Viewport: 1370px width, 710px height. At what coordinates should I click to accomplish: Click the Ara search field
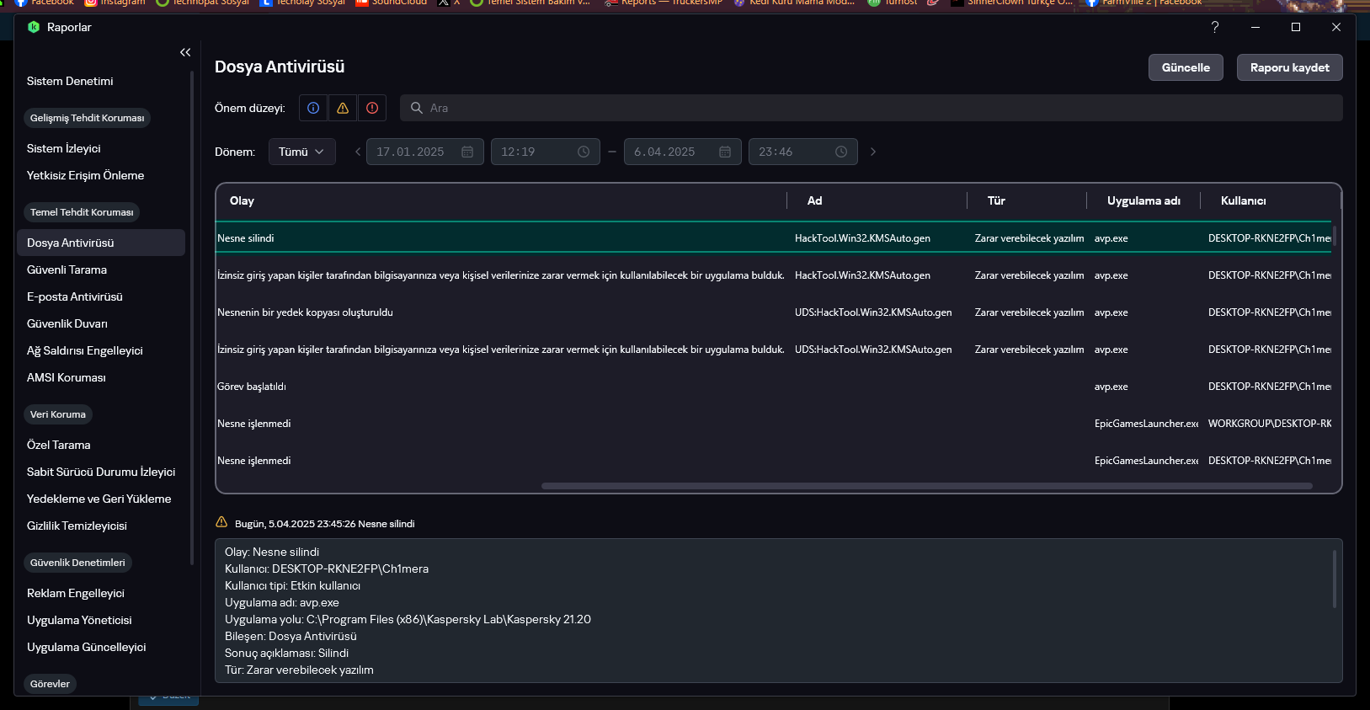pyautogui.click(x=876, y=108)
